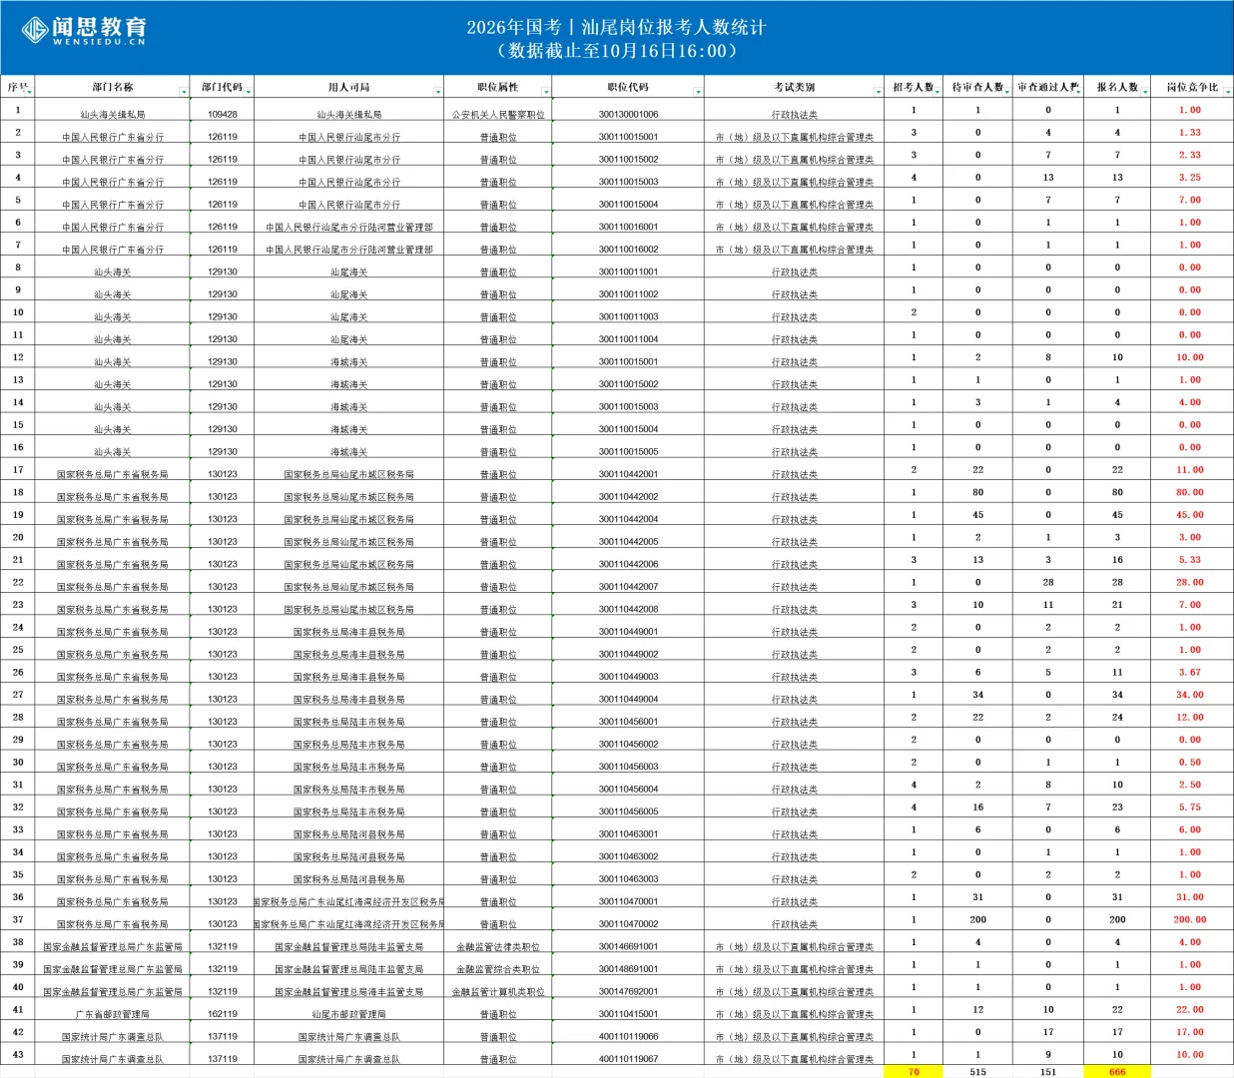Open the 审查通过人数 column filter dropdown
Viewport: 1234px width, 1078px height.
1077,92
